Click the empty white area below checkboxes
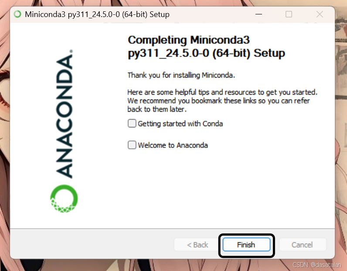The height and width of the screenshot is (271, 347). pyautogui.click(x=221, y=189)
